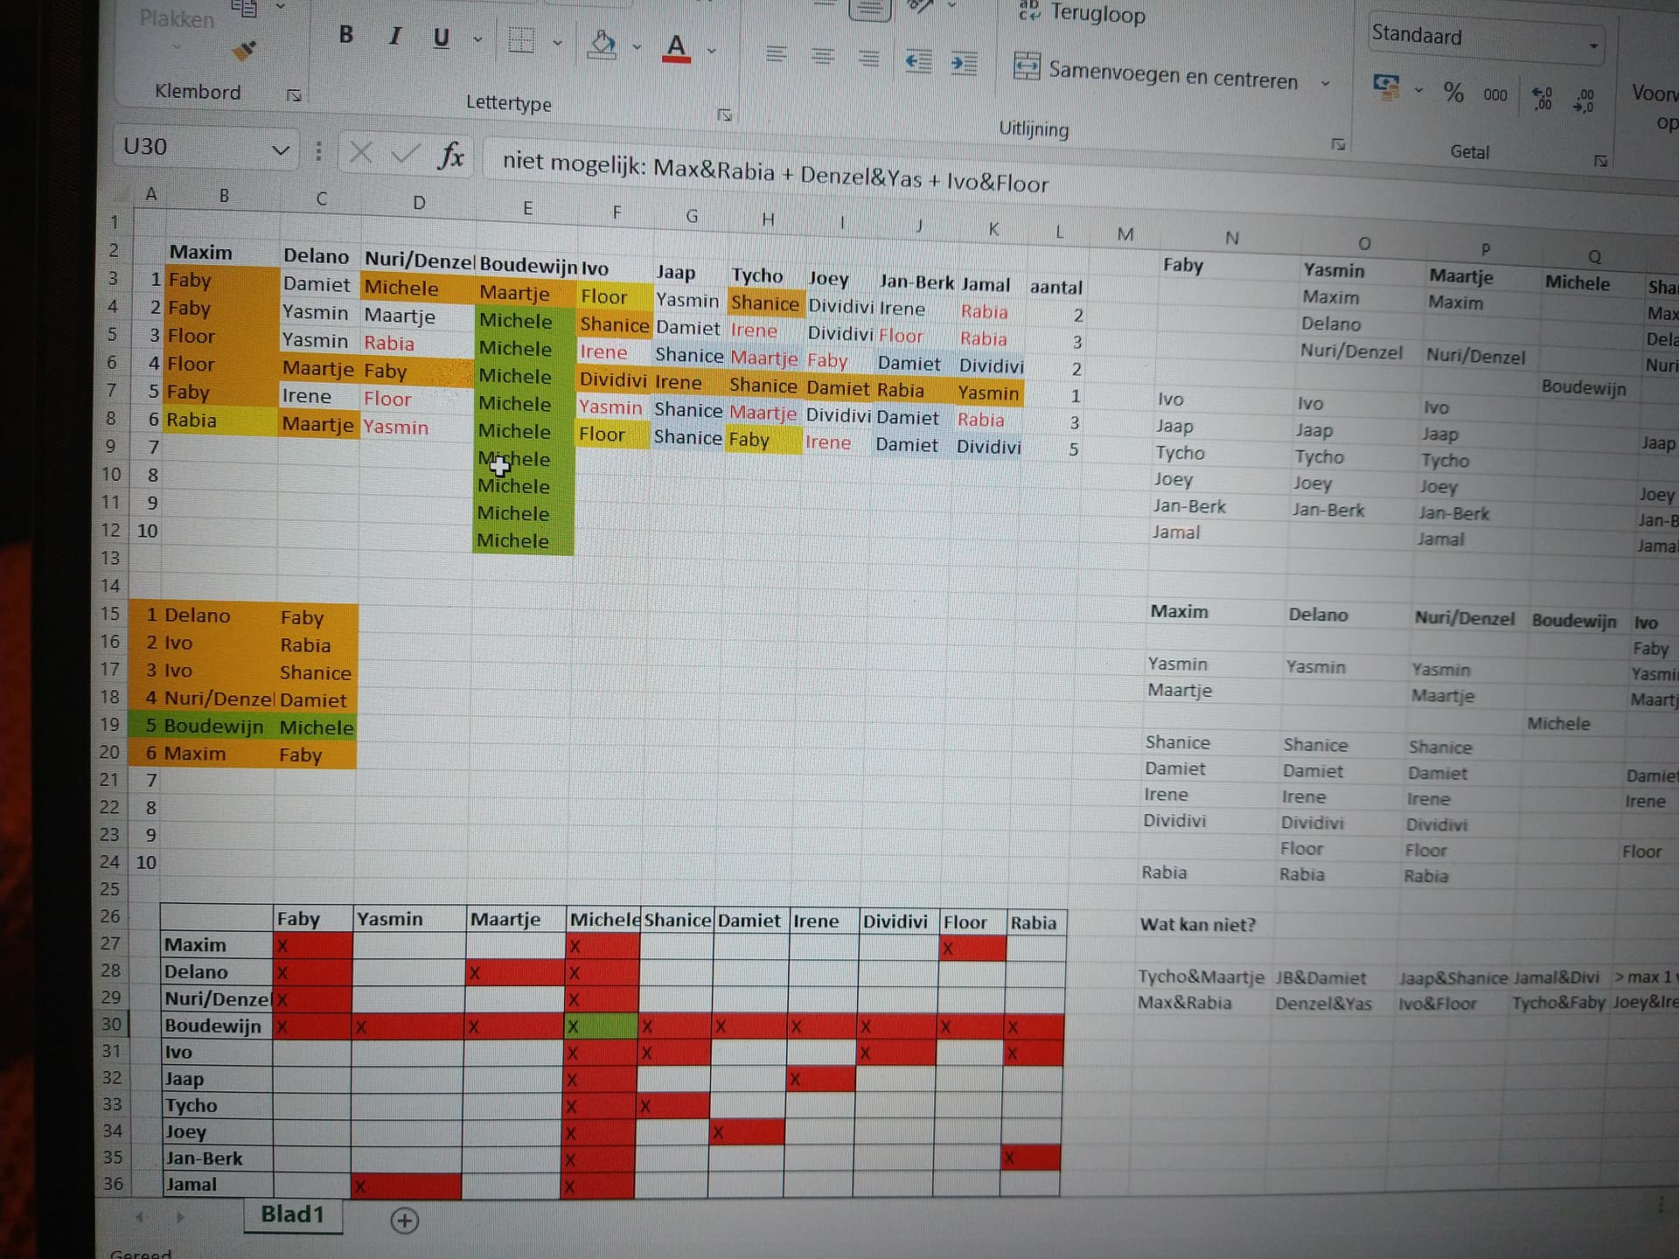Toggle Terugloop text wrapping
Viewport: 1679px width, 1259px height.
coord(1083,13)
